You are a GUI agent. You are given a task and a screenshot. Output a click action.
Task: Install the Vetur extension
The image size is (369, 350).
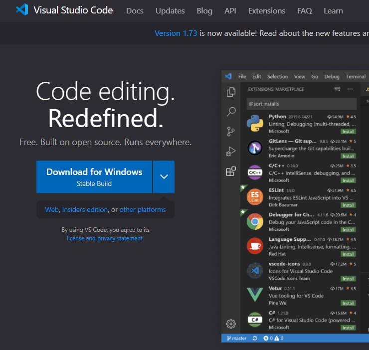pyautogui.click(x=348, y=303)
